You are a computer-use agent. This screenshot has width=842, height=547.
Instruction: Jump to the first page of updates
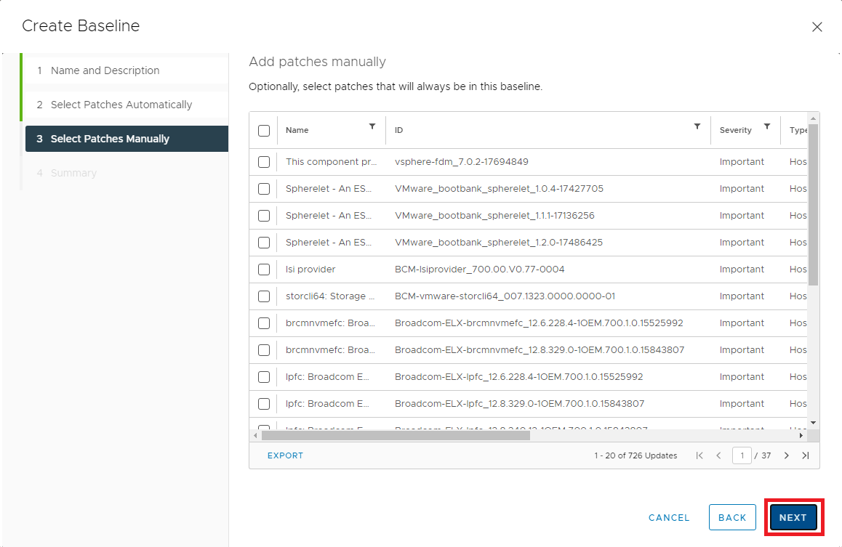(699, 455)
